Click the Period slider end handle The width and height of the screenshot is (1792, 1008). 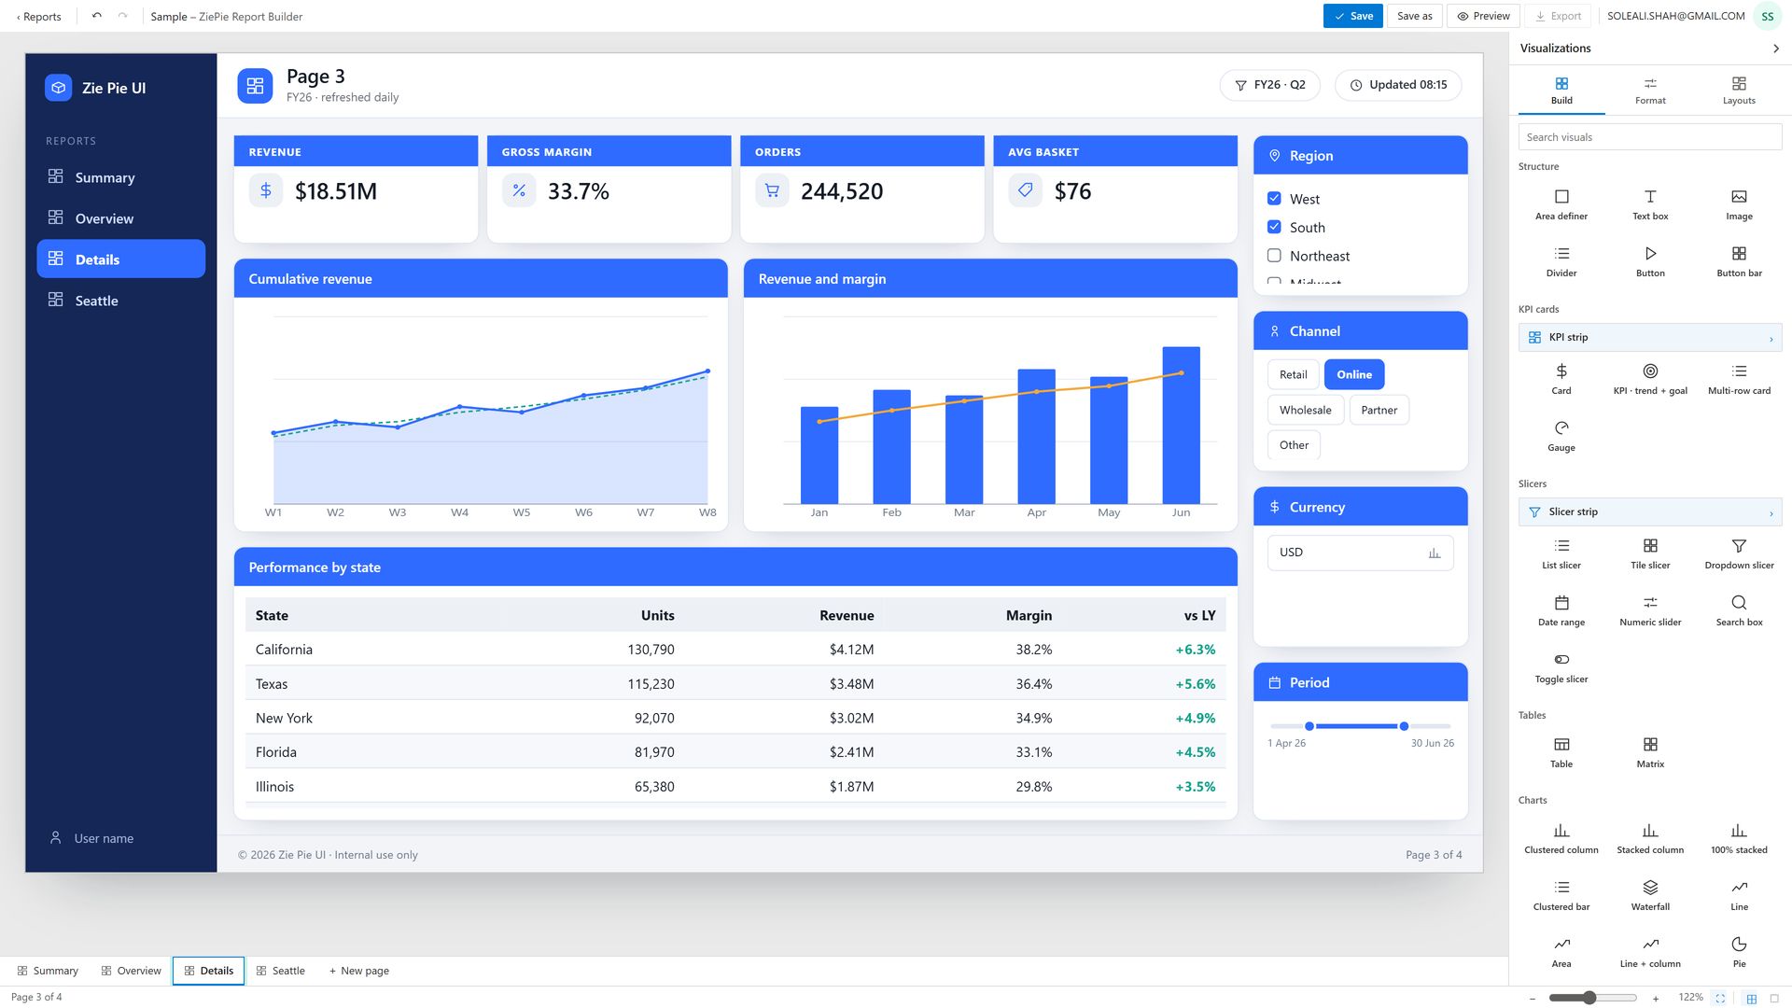pos(1403,726)
